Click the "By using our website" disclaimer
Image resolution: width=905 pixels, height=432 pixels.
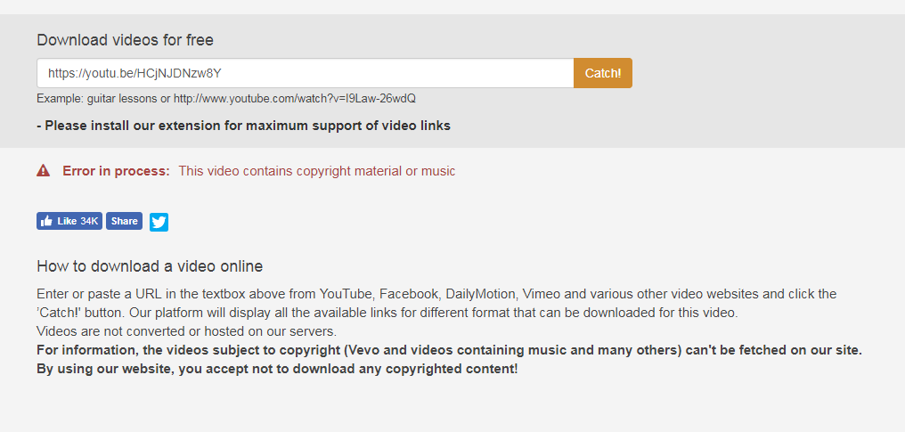tap(277, 369)
